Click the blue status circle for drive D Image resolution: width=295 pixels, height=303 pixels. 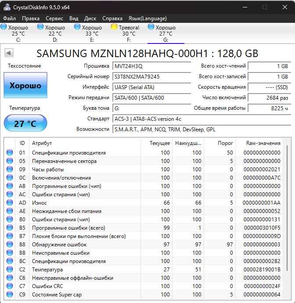[40, 27]
